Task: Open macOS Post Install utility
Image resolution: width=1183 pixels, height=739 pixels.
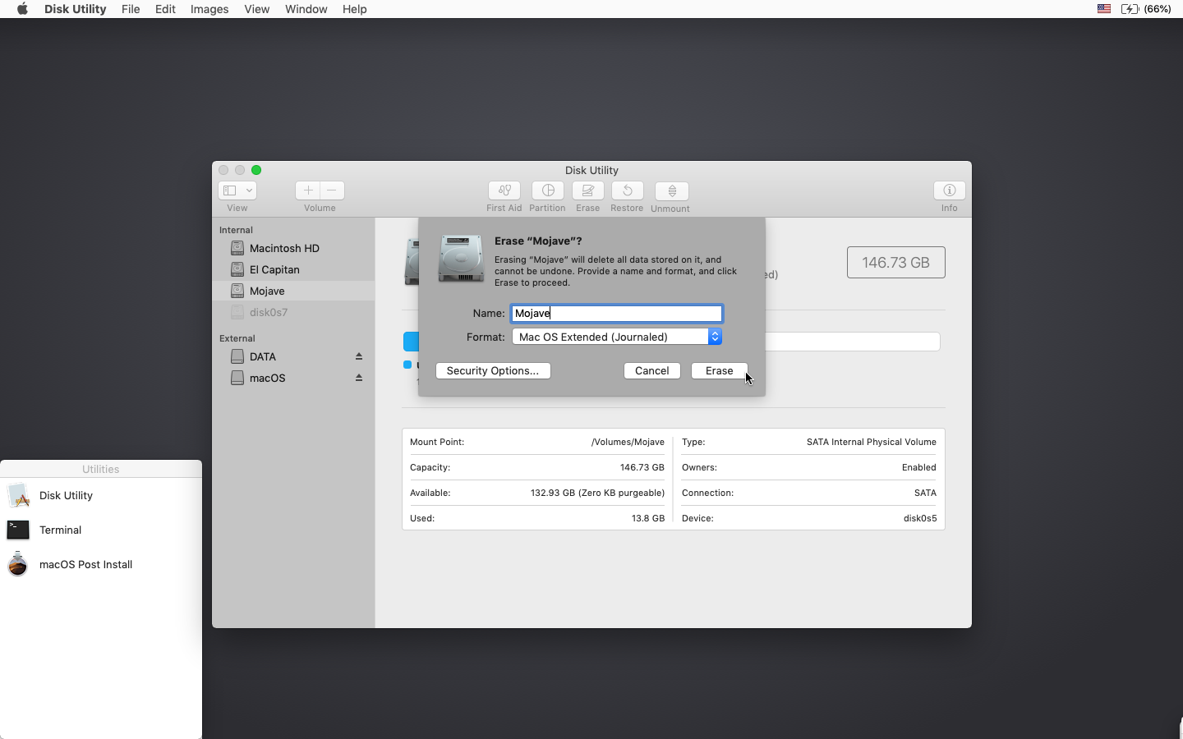Action: click(86, 565)
